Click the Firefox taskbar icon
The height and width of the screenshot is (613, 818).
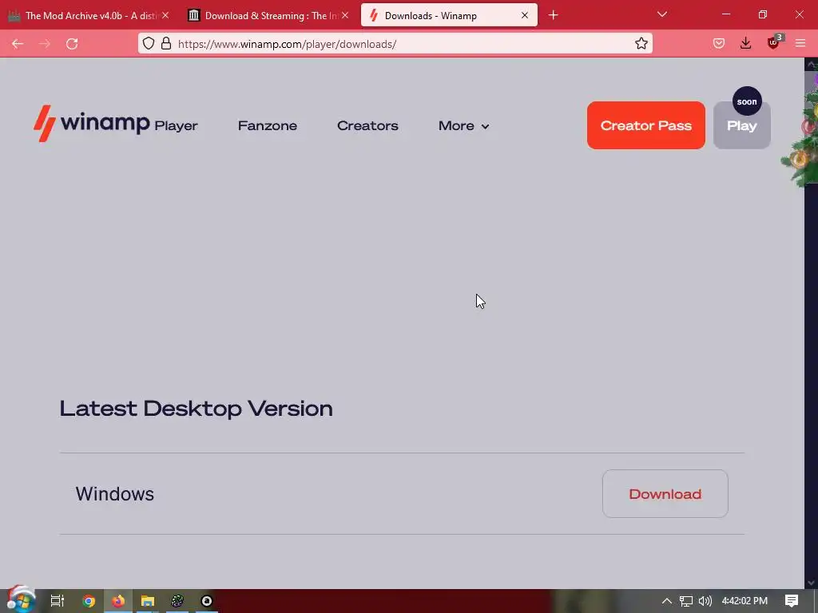(118, 601)
